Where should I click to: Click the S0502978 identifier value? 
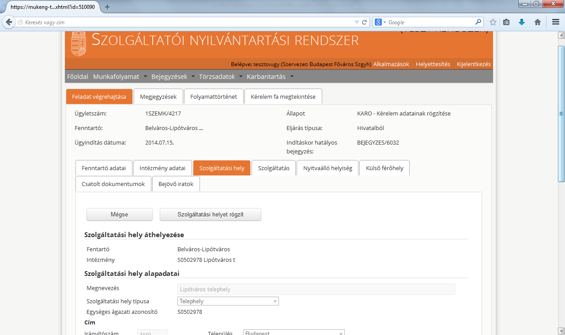click(190, 312)
